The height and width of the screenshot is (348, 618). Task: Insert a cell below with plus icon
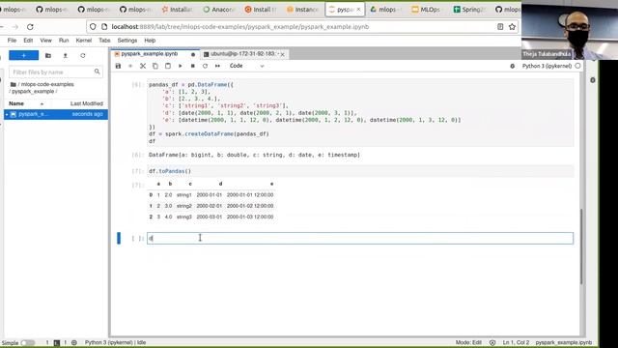point(130,66)
